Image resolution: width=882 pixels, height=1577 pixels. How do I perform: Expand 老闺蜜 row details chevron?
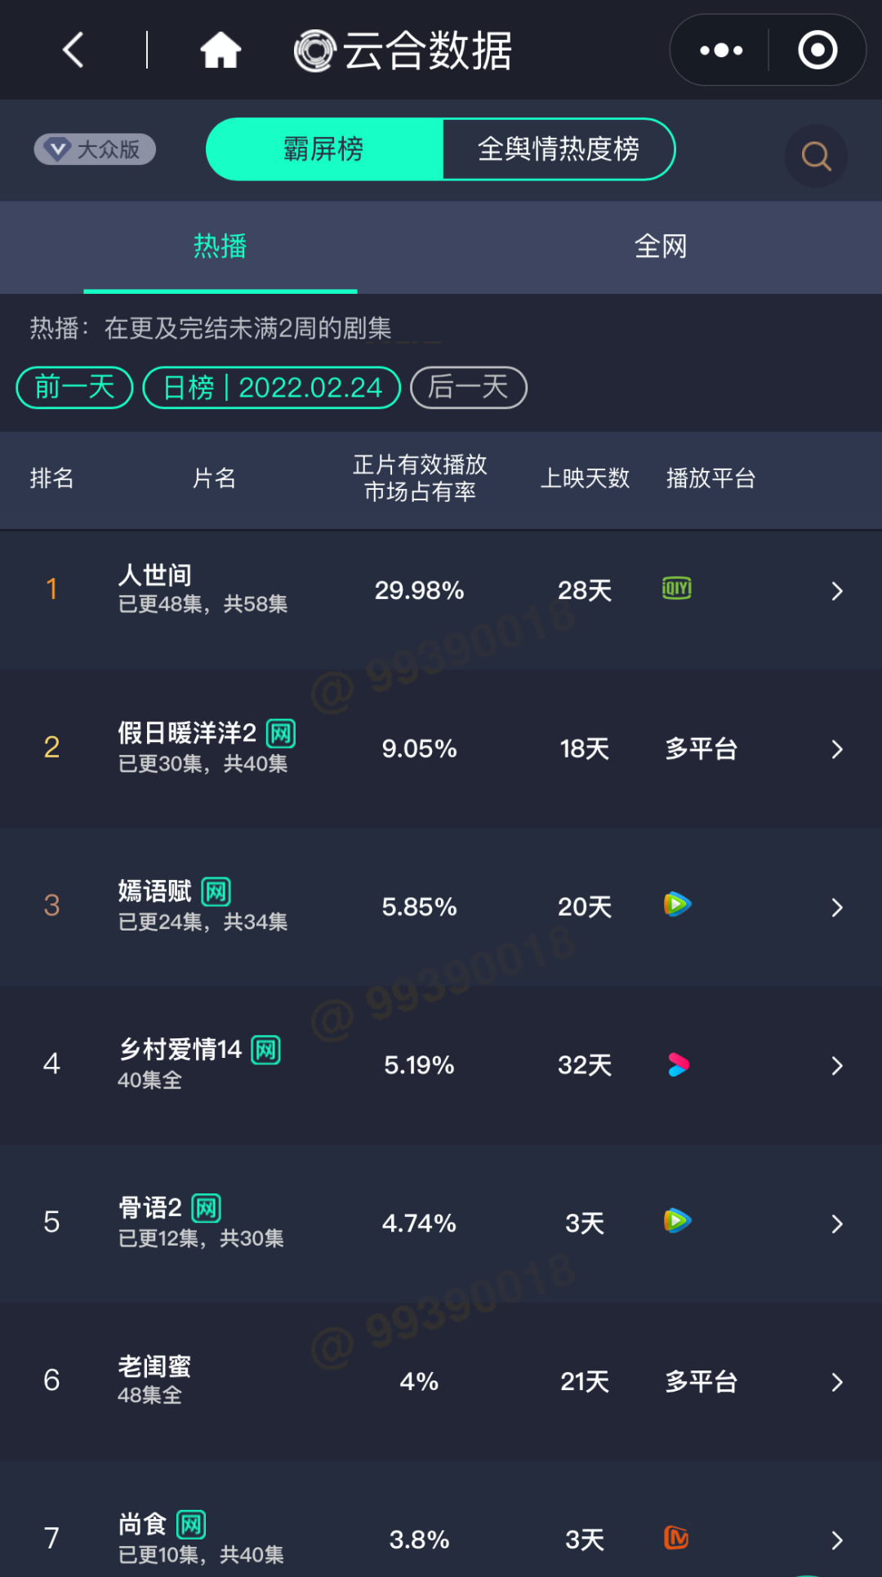(836, 1382)
